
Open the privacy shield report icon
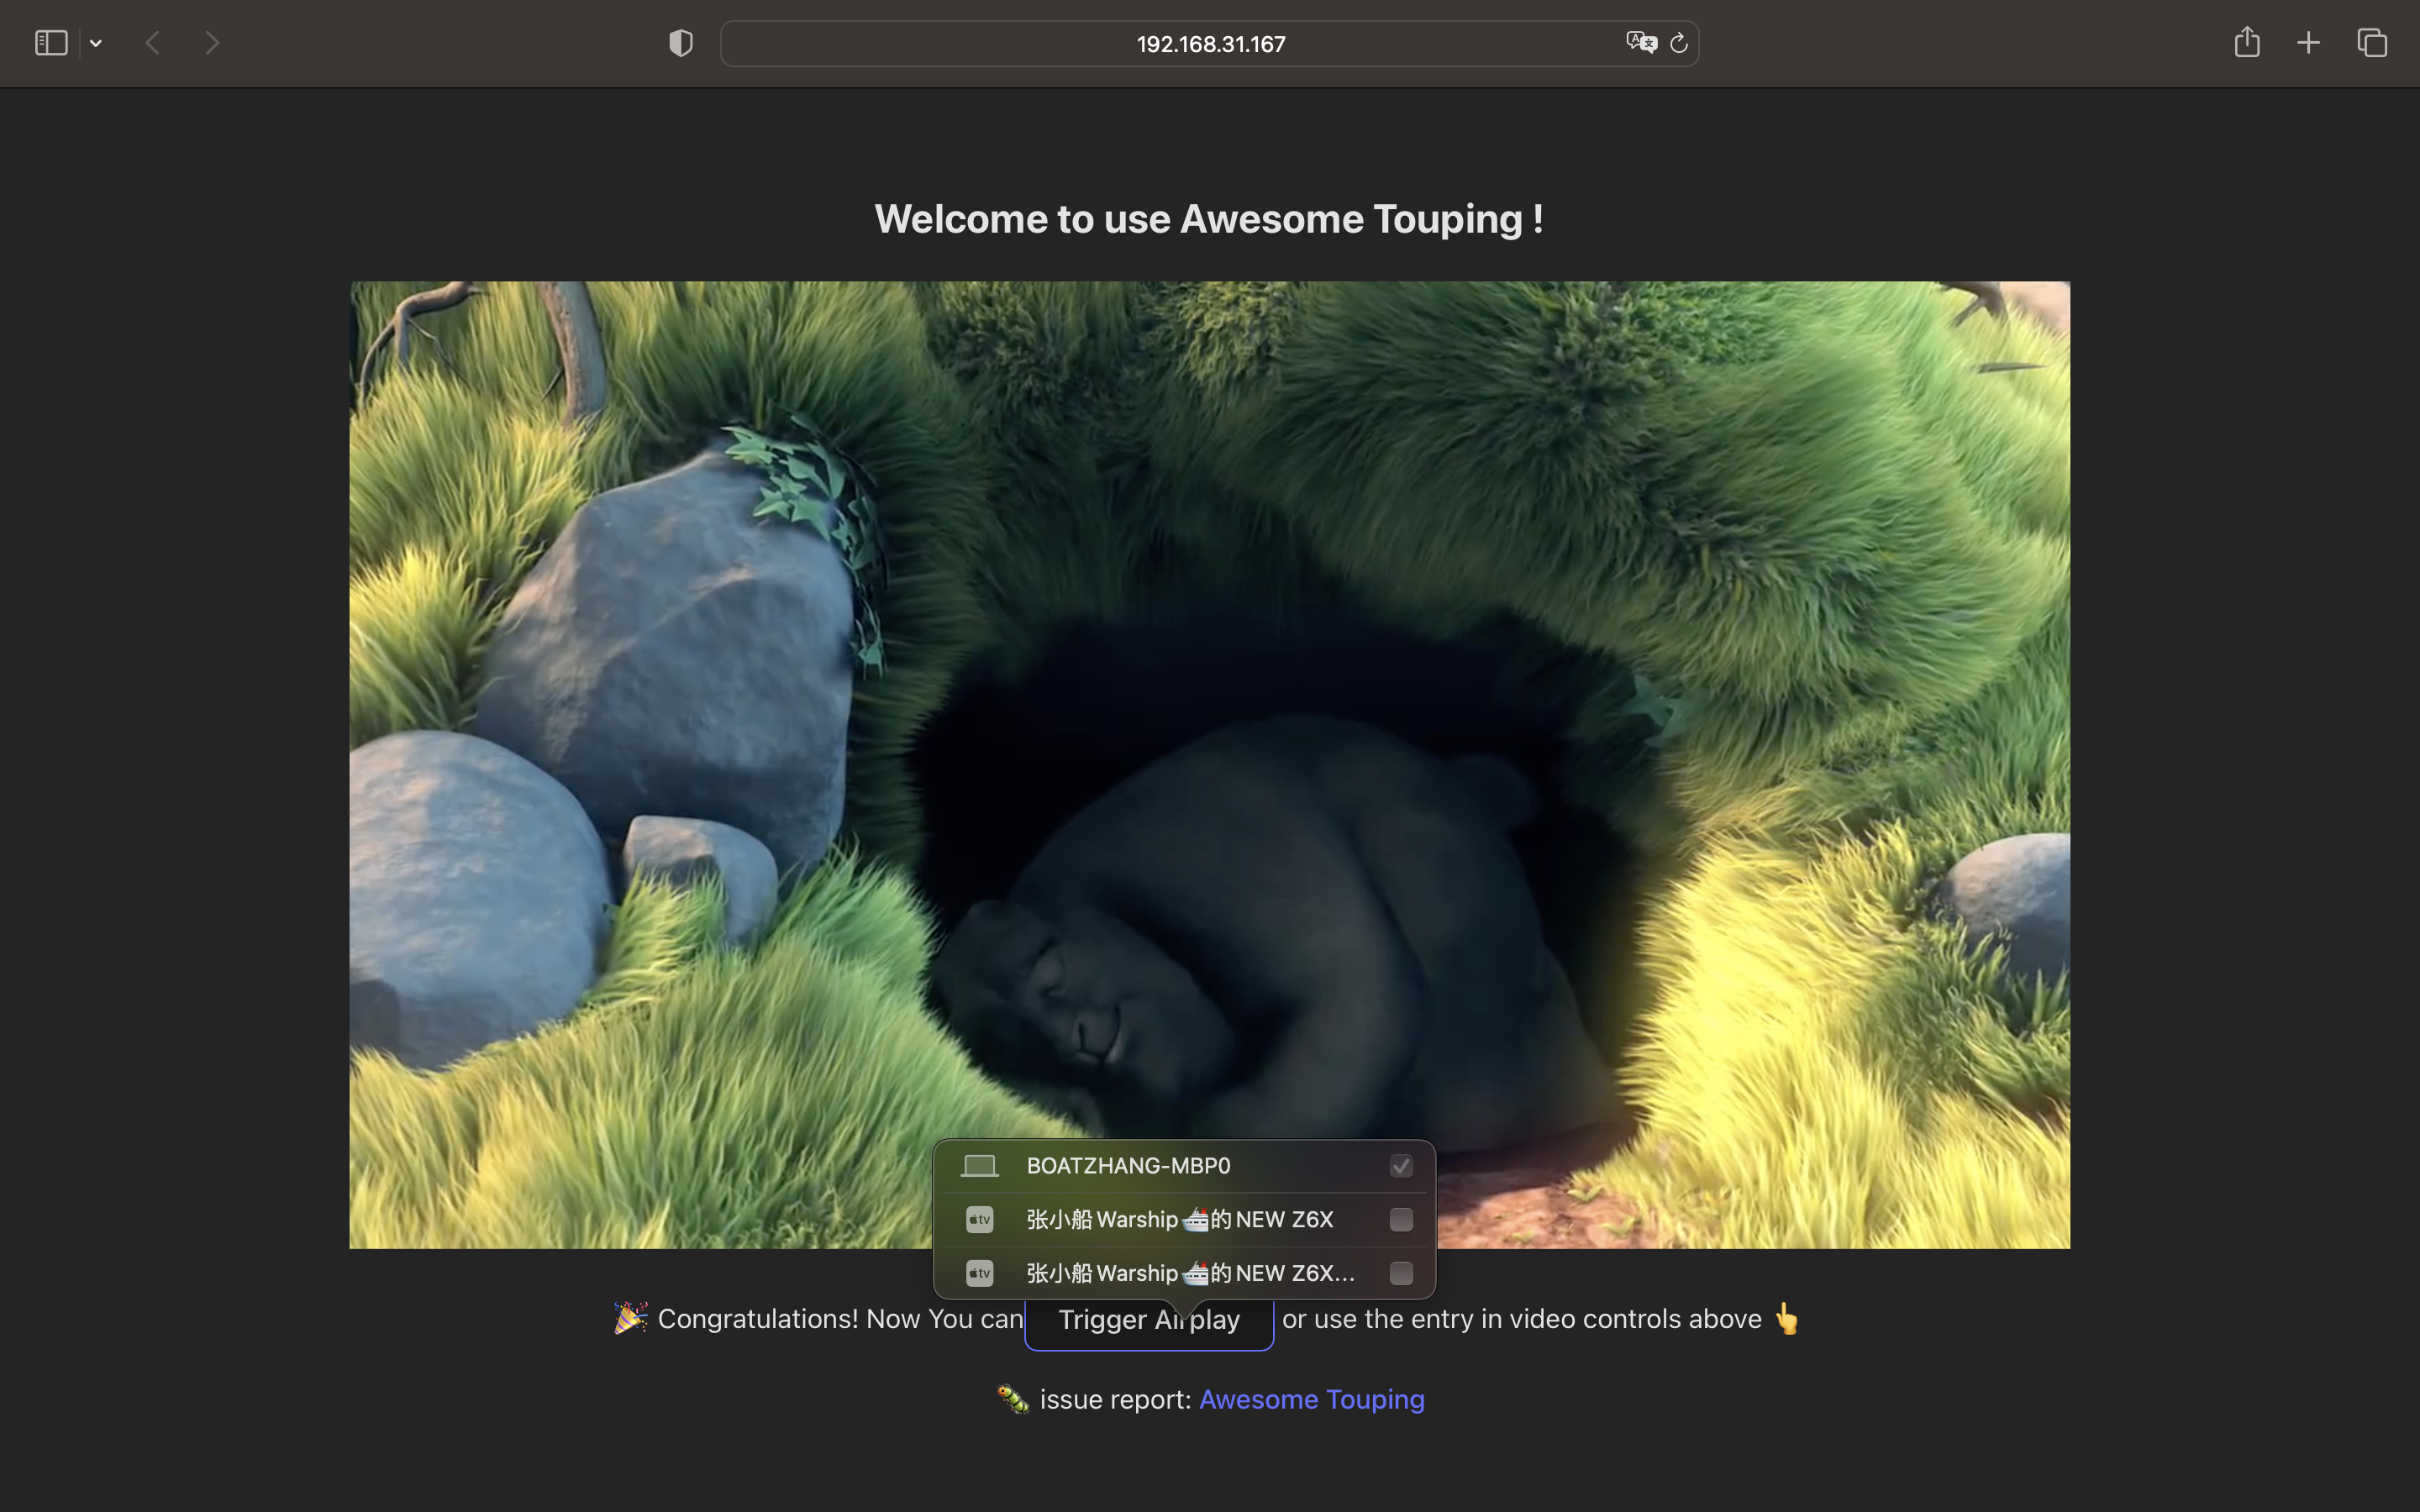(681, 43)
